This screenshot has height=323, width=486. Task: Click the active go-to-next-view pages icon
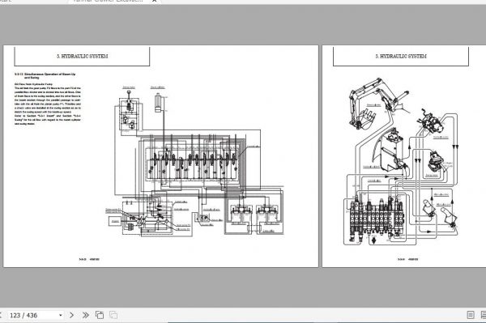click(x=100, y=315)
